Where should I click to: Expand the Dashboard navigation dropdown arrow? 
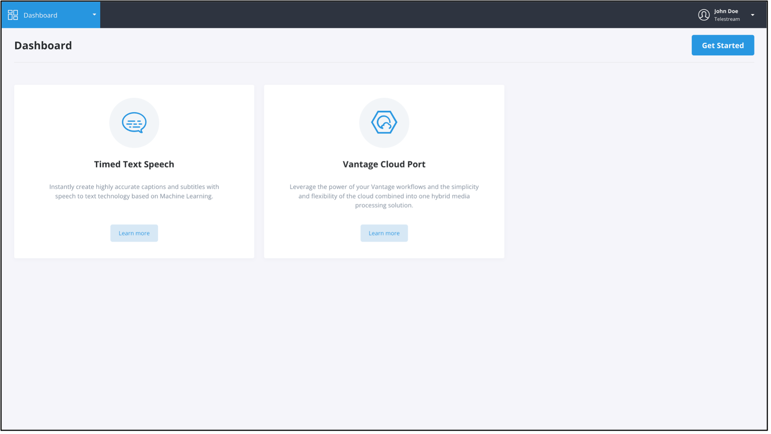click(x=94, y=15)
